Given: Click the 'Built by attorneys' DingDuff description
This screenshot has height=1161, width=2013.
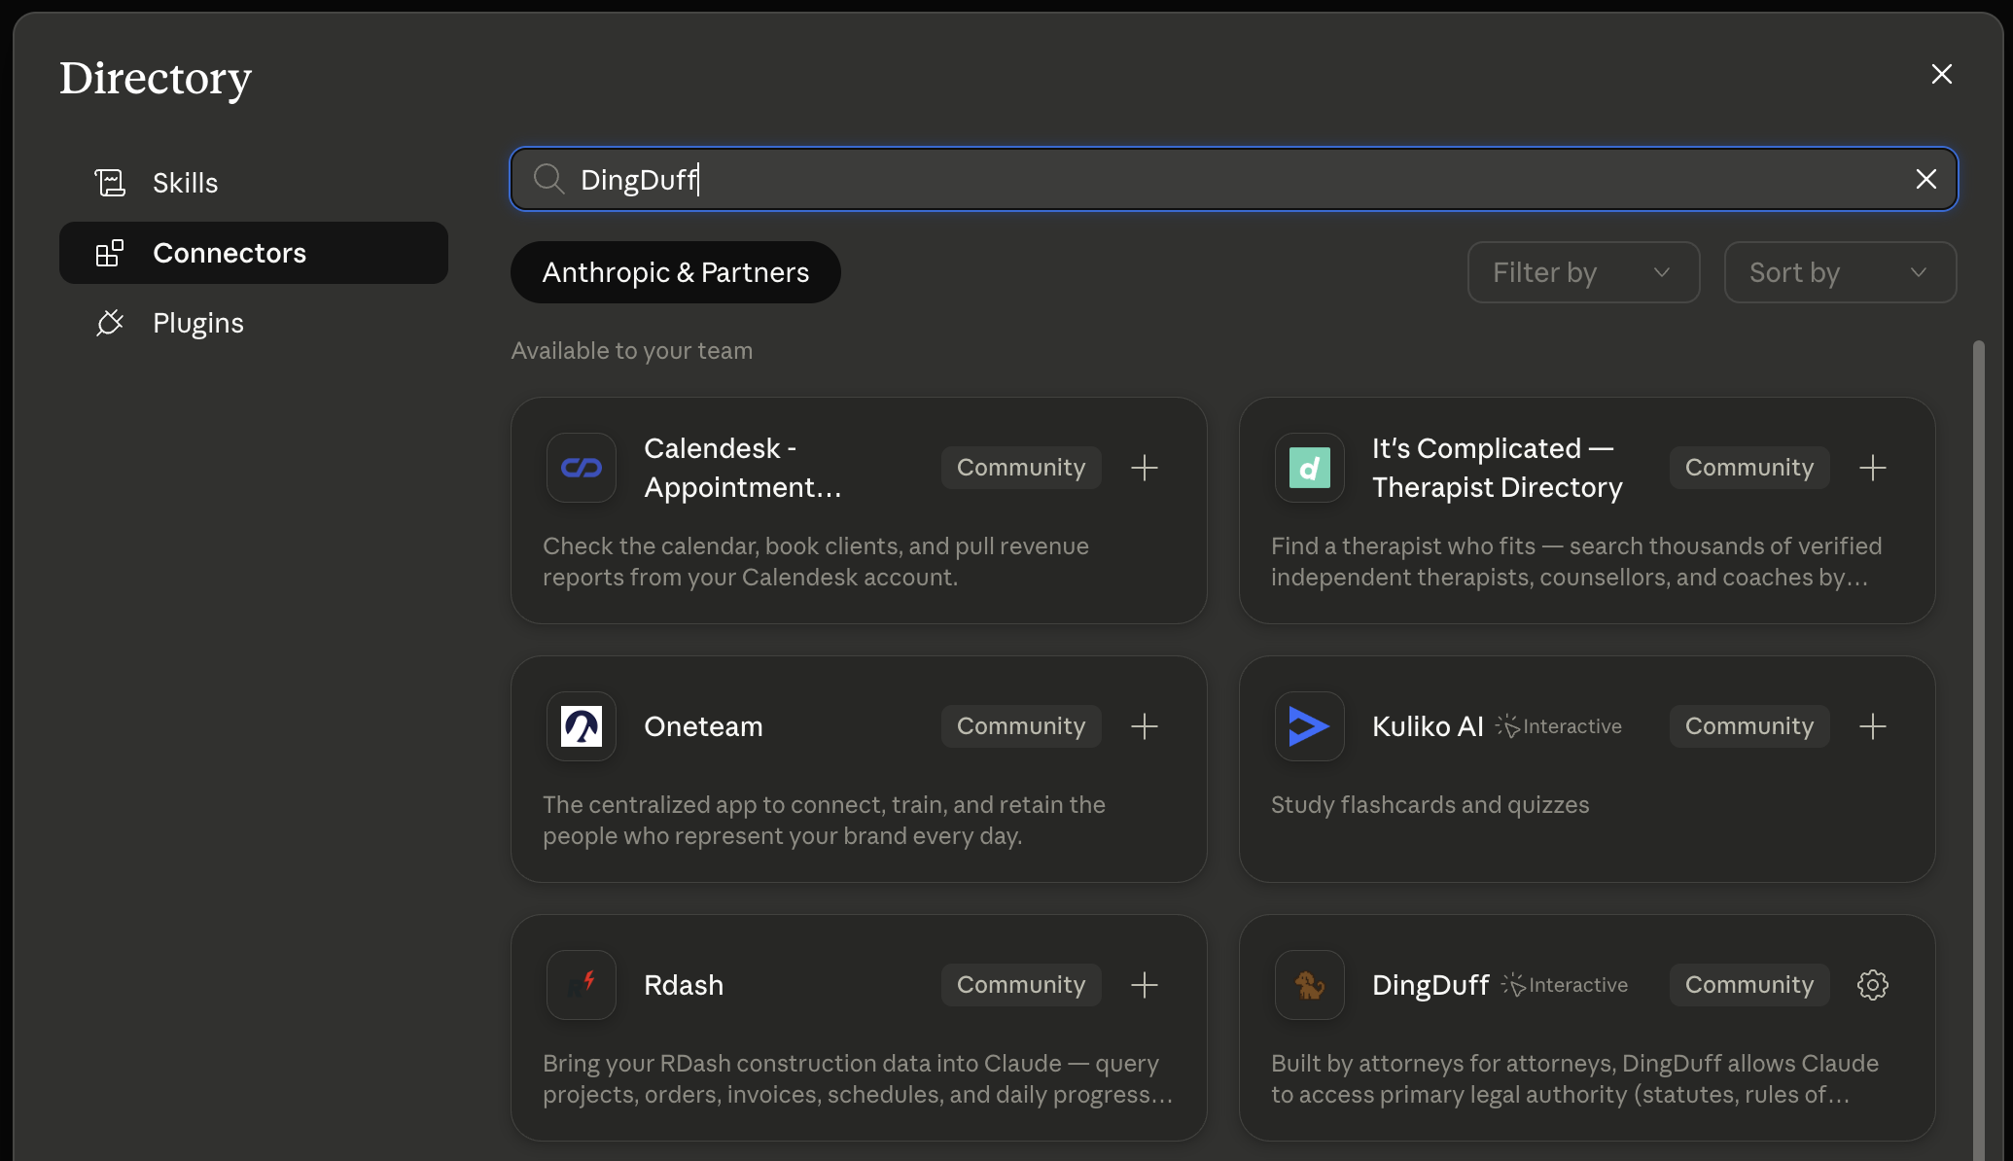Looking at the screenshot, I should pyautogui.click(x=1574, y=1079).
